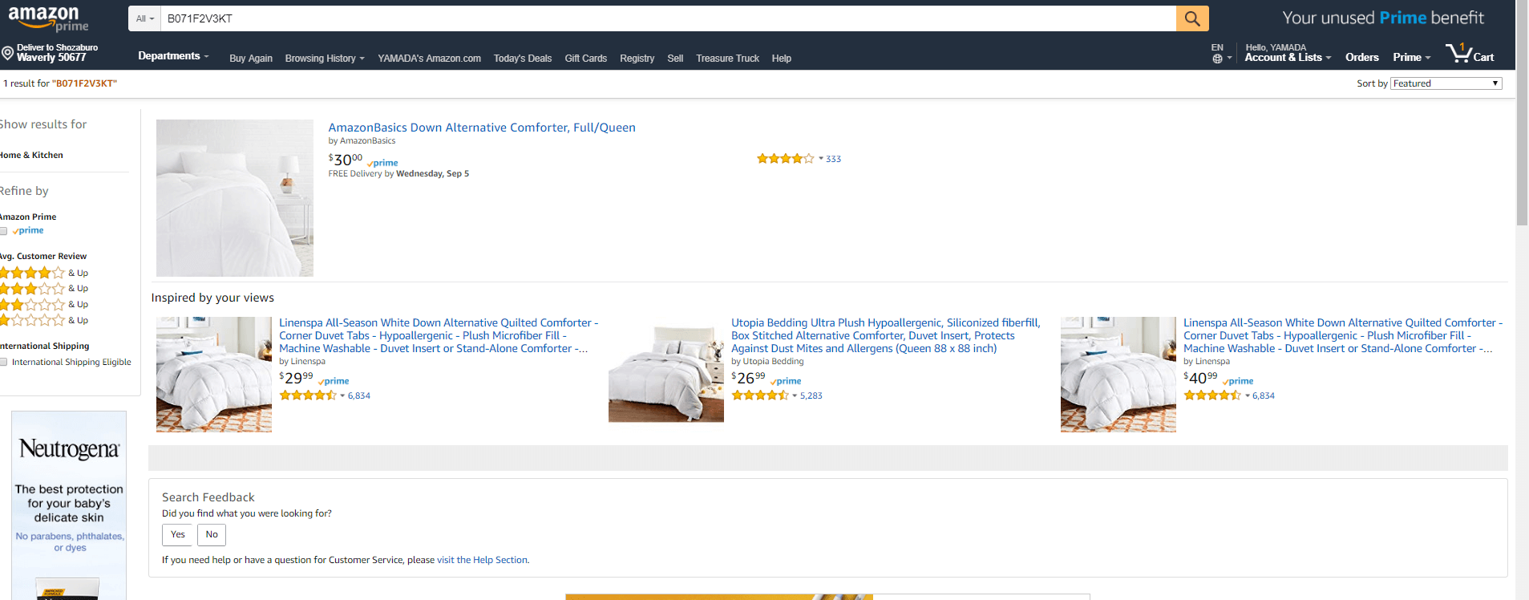Click the orange search magnifier button

coord(1192,18)
